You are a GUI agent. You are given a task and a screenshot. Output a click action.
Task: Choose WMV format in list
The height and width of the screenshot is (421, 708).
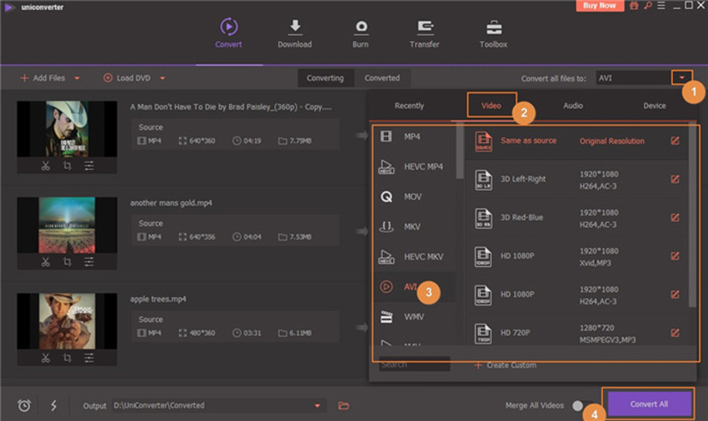(415, 317)
